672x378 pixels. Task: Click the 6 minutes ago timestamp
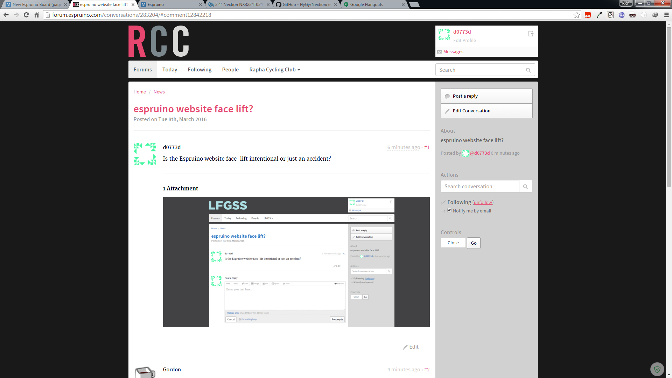404,147
